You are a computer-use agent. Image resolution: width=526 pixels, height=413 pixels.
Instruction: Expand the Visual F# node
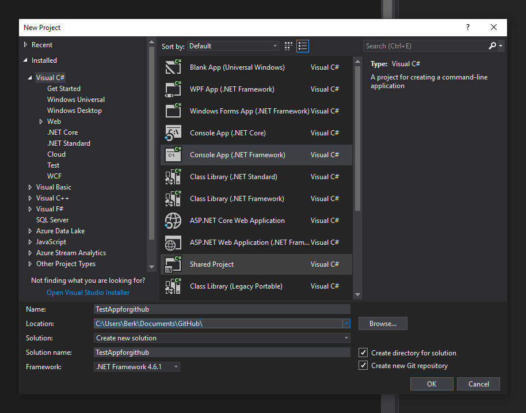30,209
